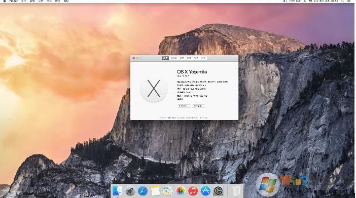Open System Preferences gear icon in Dock
This screenshot has width=356, height=198.
(x=218, y=191)
